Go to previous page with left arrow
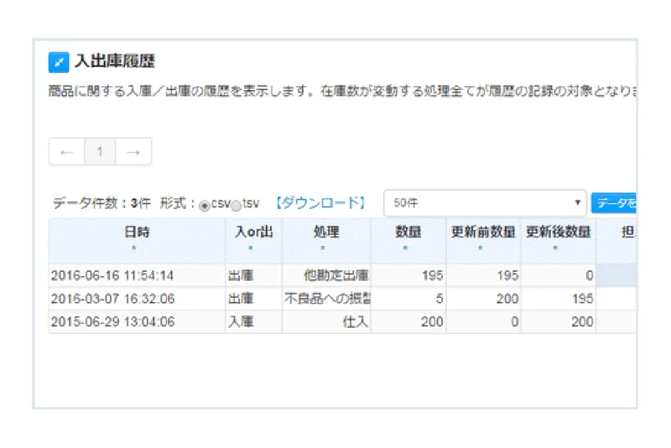The width and height of the screenshot is (671, 448). tap(67, 152)
